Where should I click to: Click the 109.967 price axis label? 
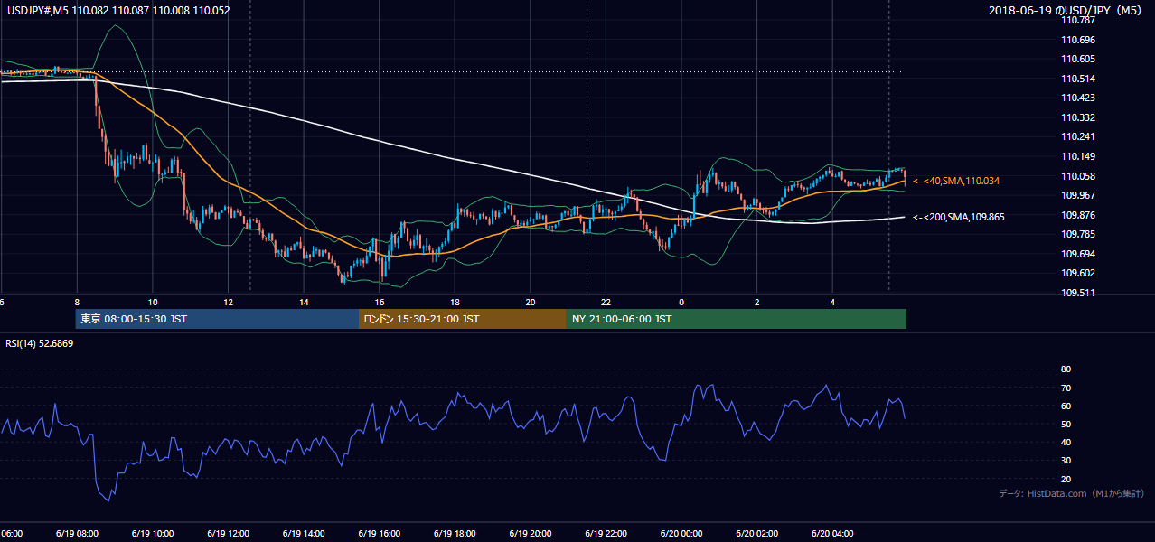click(1078, 195)
